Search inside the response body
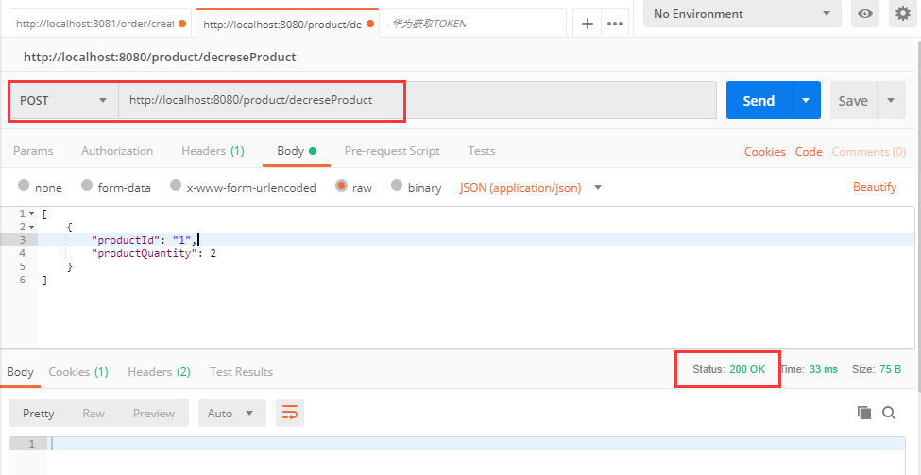This screenshot has height=475, width=921. [x=889, y=413]
